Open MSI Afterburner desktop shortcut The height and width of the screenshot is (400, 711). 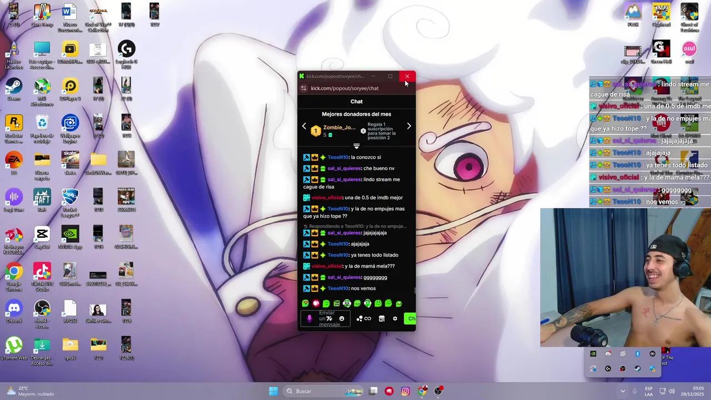42,92
